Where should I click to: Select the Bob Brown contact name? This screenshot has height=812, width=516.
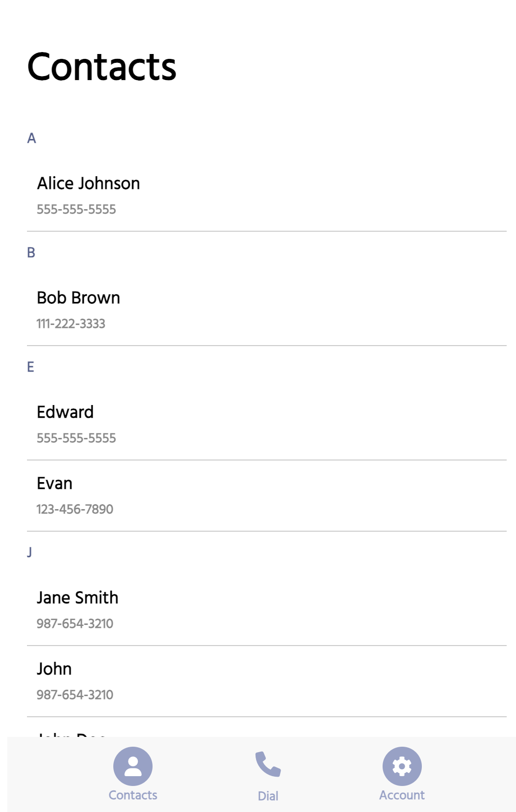tap(78, 298)
